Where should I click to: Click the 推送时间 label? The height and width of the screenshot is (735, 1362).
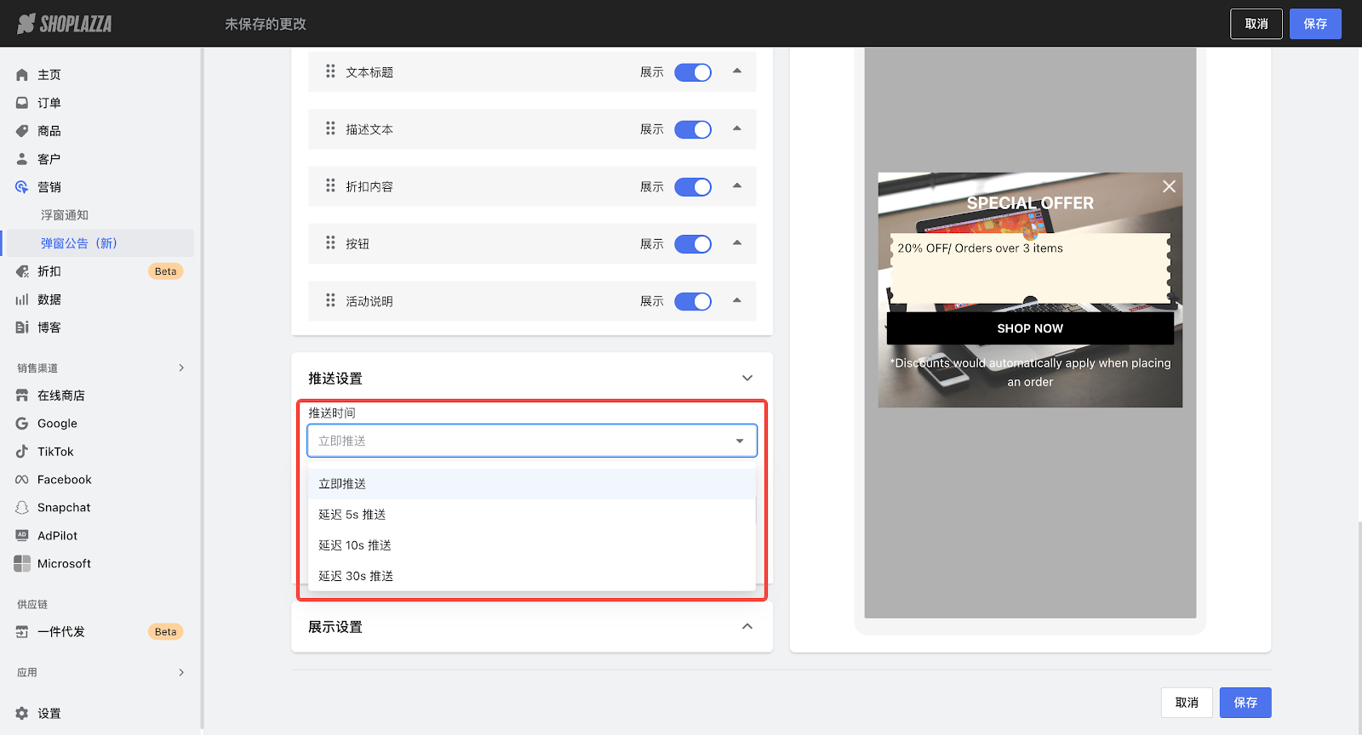coord(332,413)
